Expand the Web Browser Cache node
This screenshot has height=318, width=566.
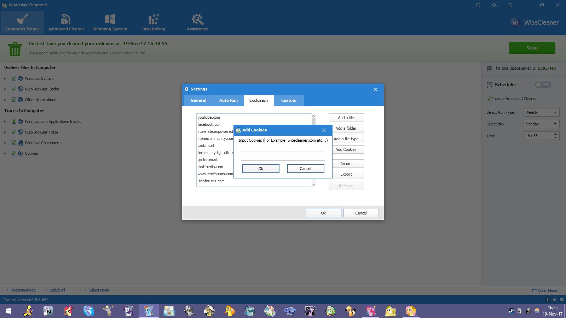[5, 89]
